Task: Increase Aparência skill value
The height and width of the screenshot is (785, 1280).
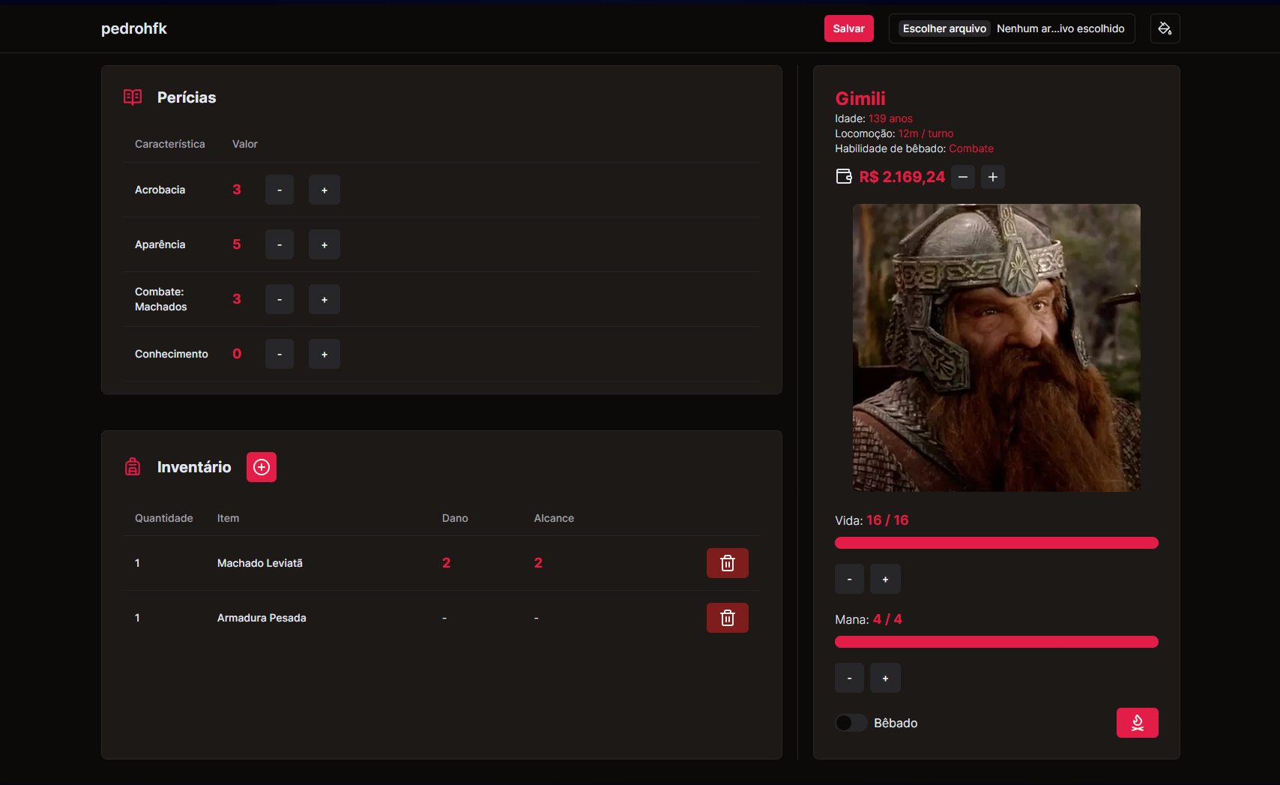Action: (324, 244)
